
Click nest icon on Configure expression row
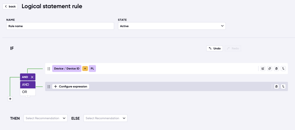(x=283, y=86)
